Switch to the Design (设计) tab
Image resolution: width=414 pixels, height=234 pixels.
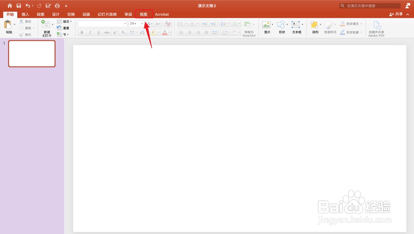[x=56, y=14]
